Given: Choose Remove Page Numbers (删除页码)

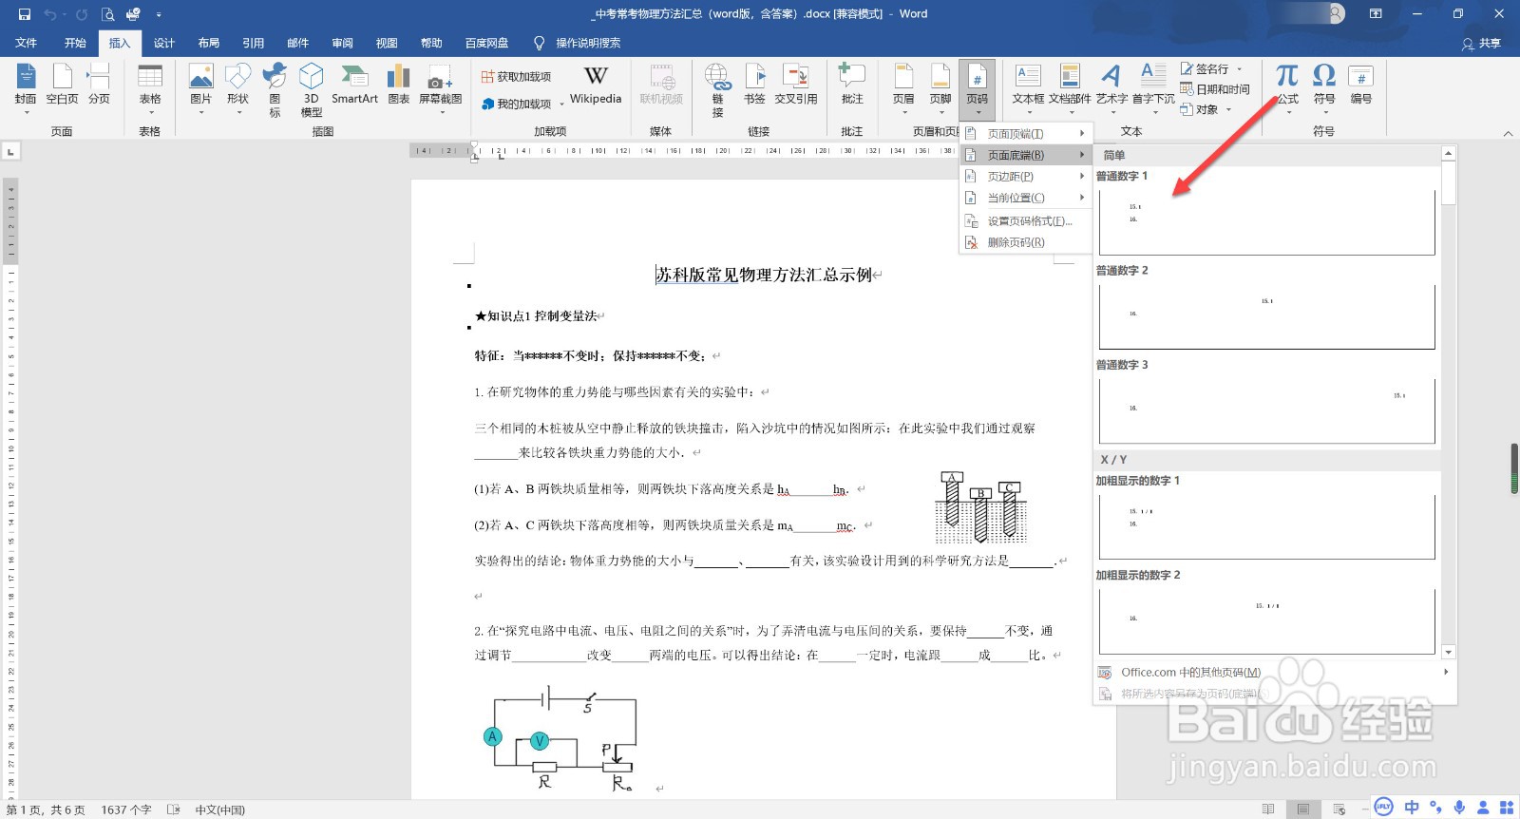Looking at the screenshot, I should (1025, 243).
